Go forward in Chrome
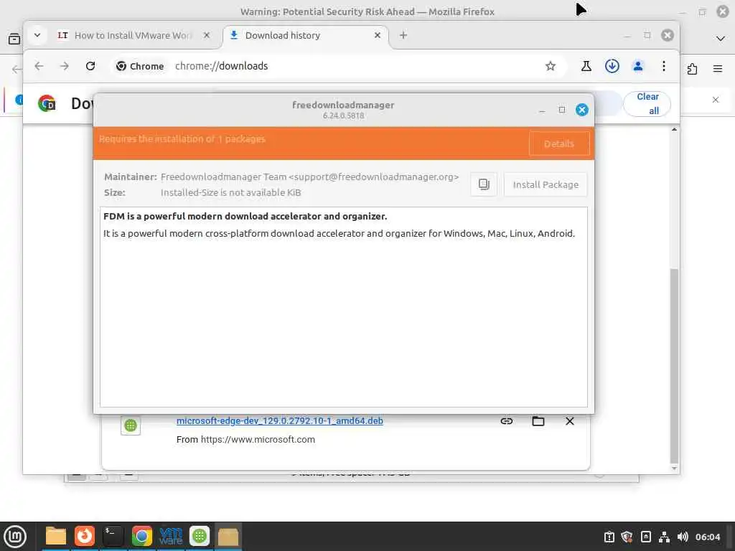Viewport: 735px width, 551px height. click(65, 66)
